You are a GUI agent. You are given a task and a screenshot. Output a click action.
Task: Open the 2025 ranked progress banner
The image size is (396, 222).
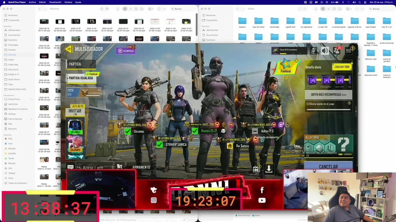[x=84, y=92]
